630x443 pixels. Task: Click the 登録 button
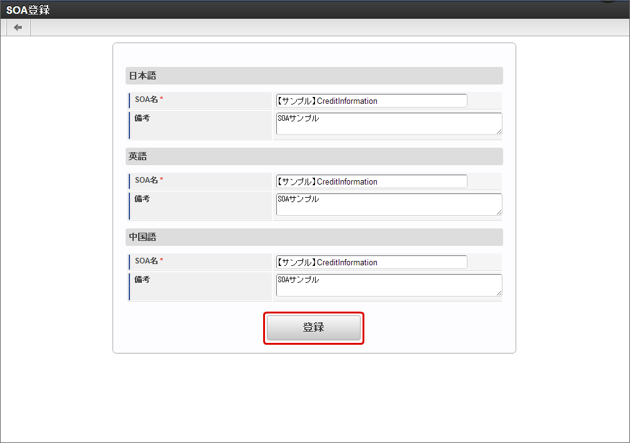pyautogui.click(x=314, y=327)
